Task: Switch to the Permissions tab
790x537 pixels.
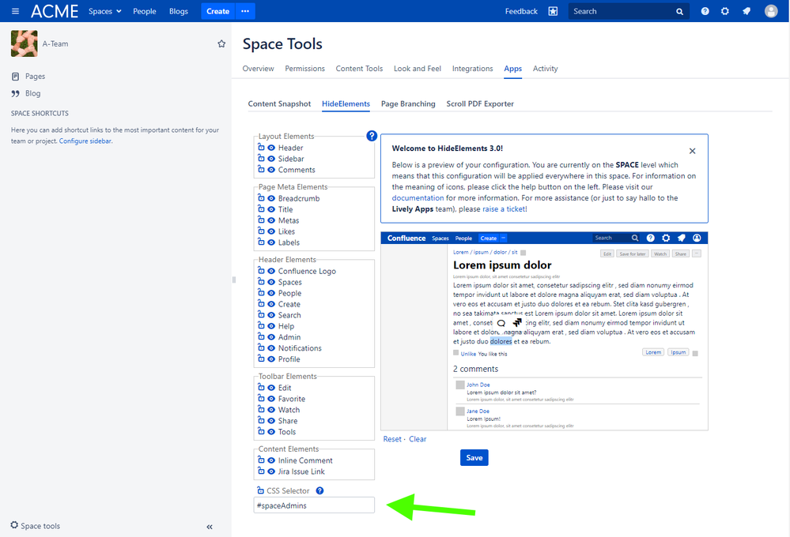Action: coord(304,69)
